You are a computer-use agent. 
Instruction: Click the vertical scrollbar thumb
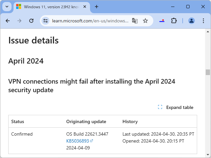pos(208,72)
